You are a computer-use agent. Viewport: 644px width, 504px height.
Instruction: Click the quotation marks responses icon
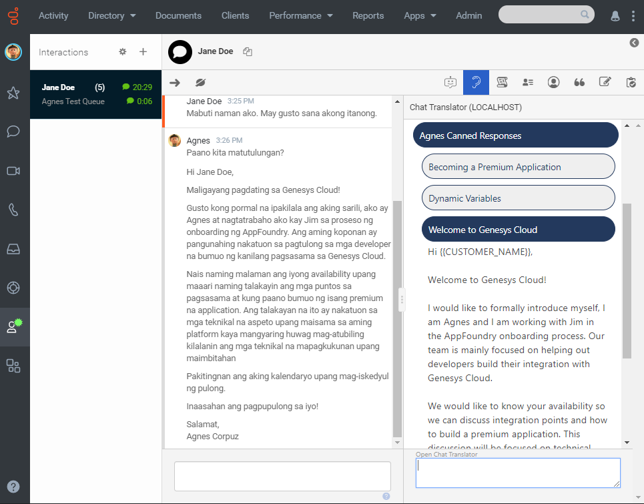[579, 83]
